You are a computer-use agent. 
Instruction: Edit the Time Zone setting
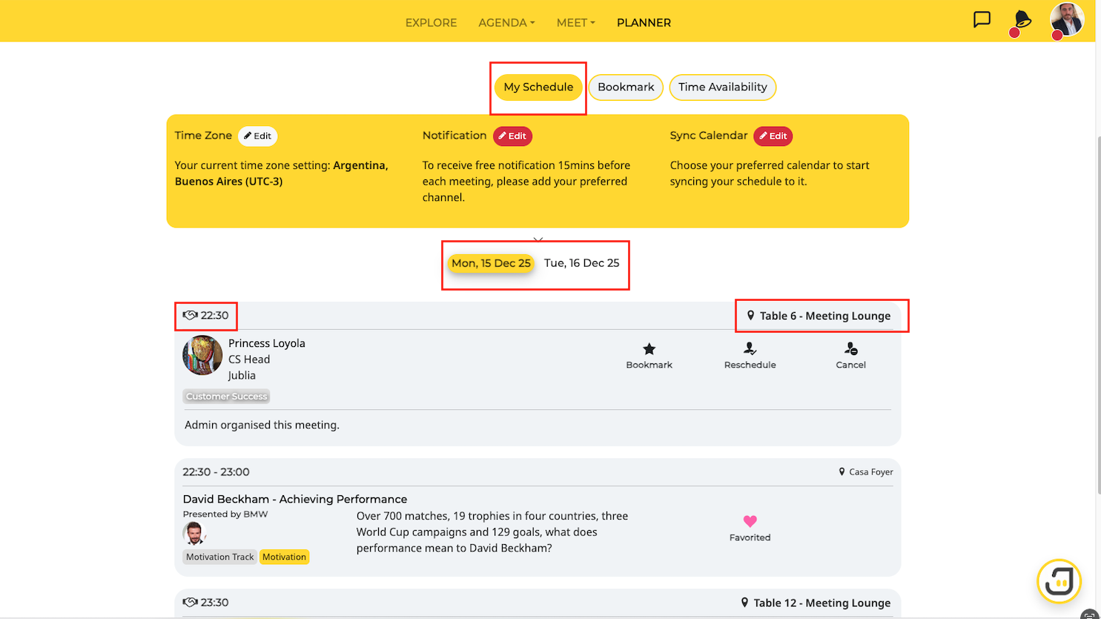(257, 136)
